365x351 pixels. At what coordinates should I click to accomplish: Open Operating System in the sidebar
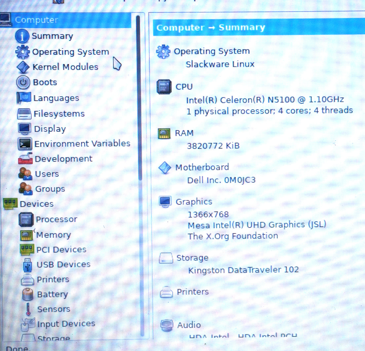[x=71, y=52]
